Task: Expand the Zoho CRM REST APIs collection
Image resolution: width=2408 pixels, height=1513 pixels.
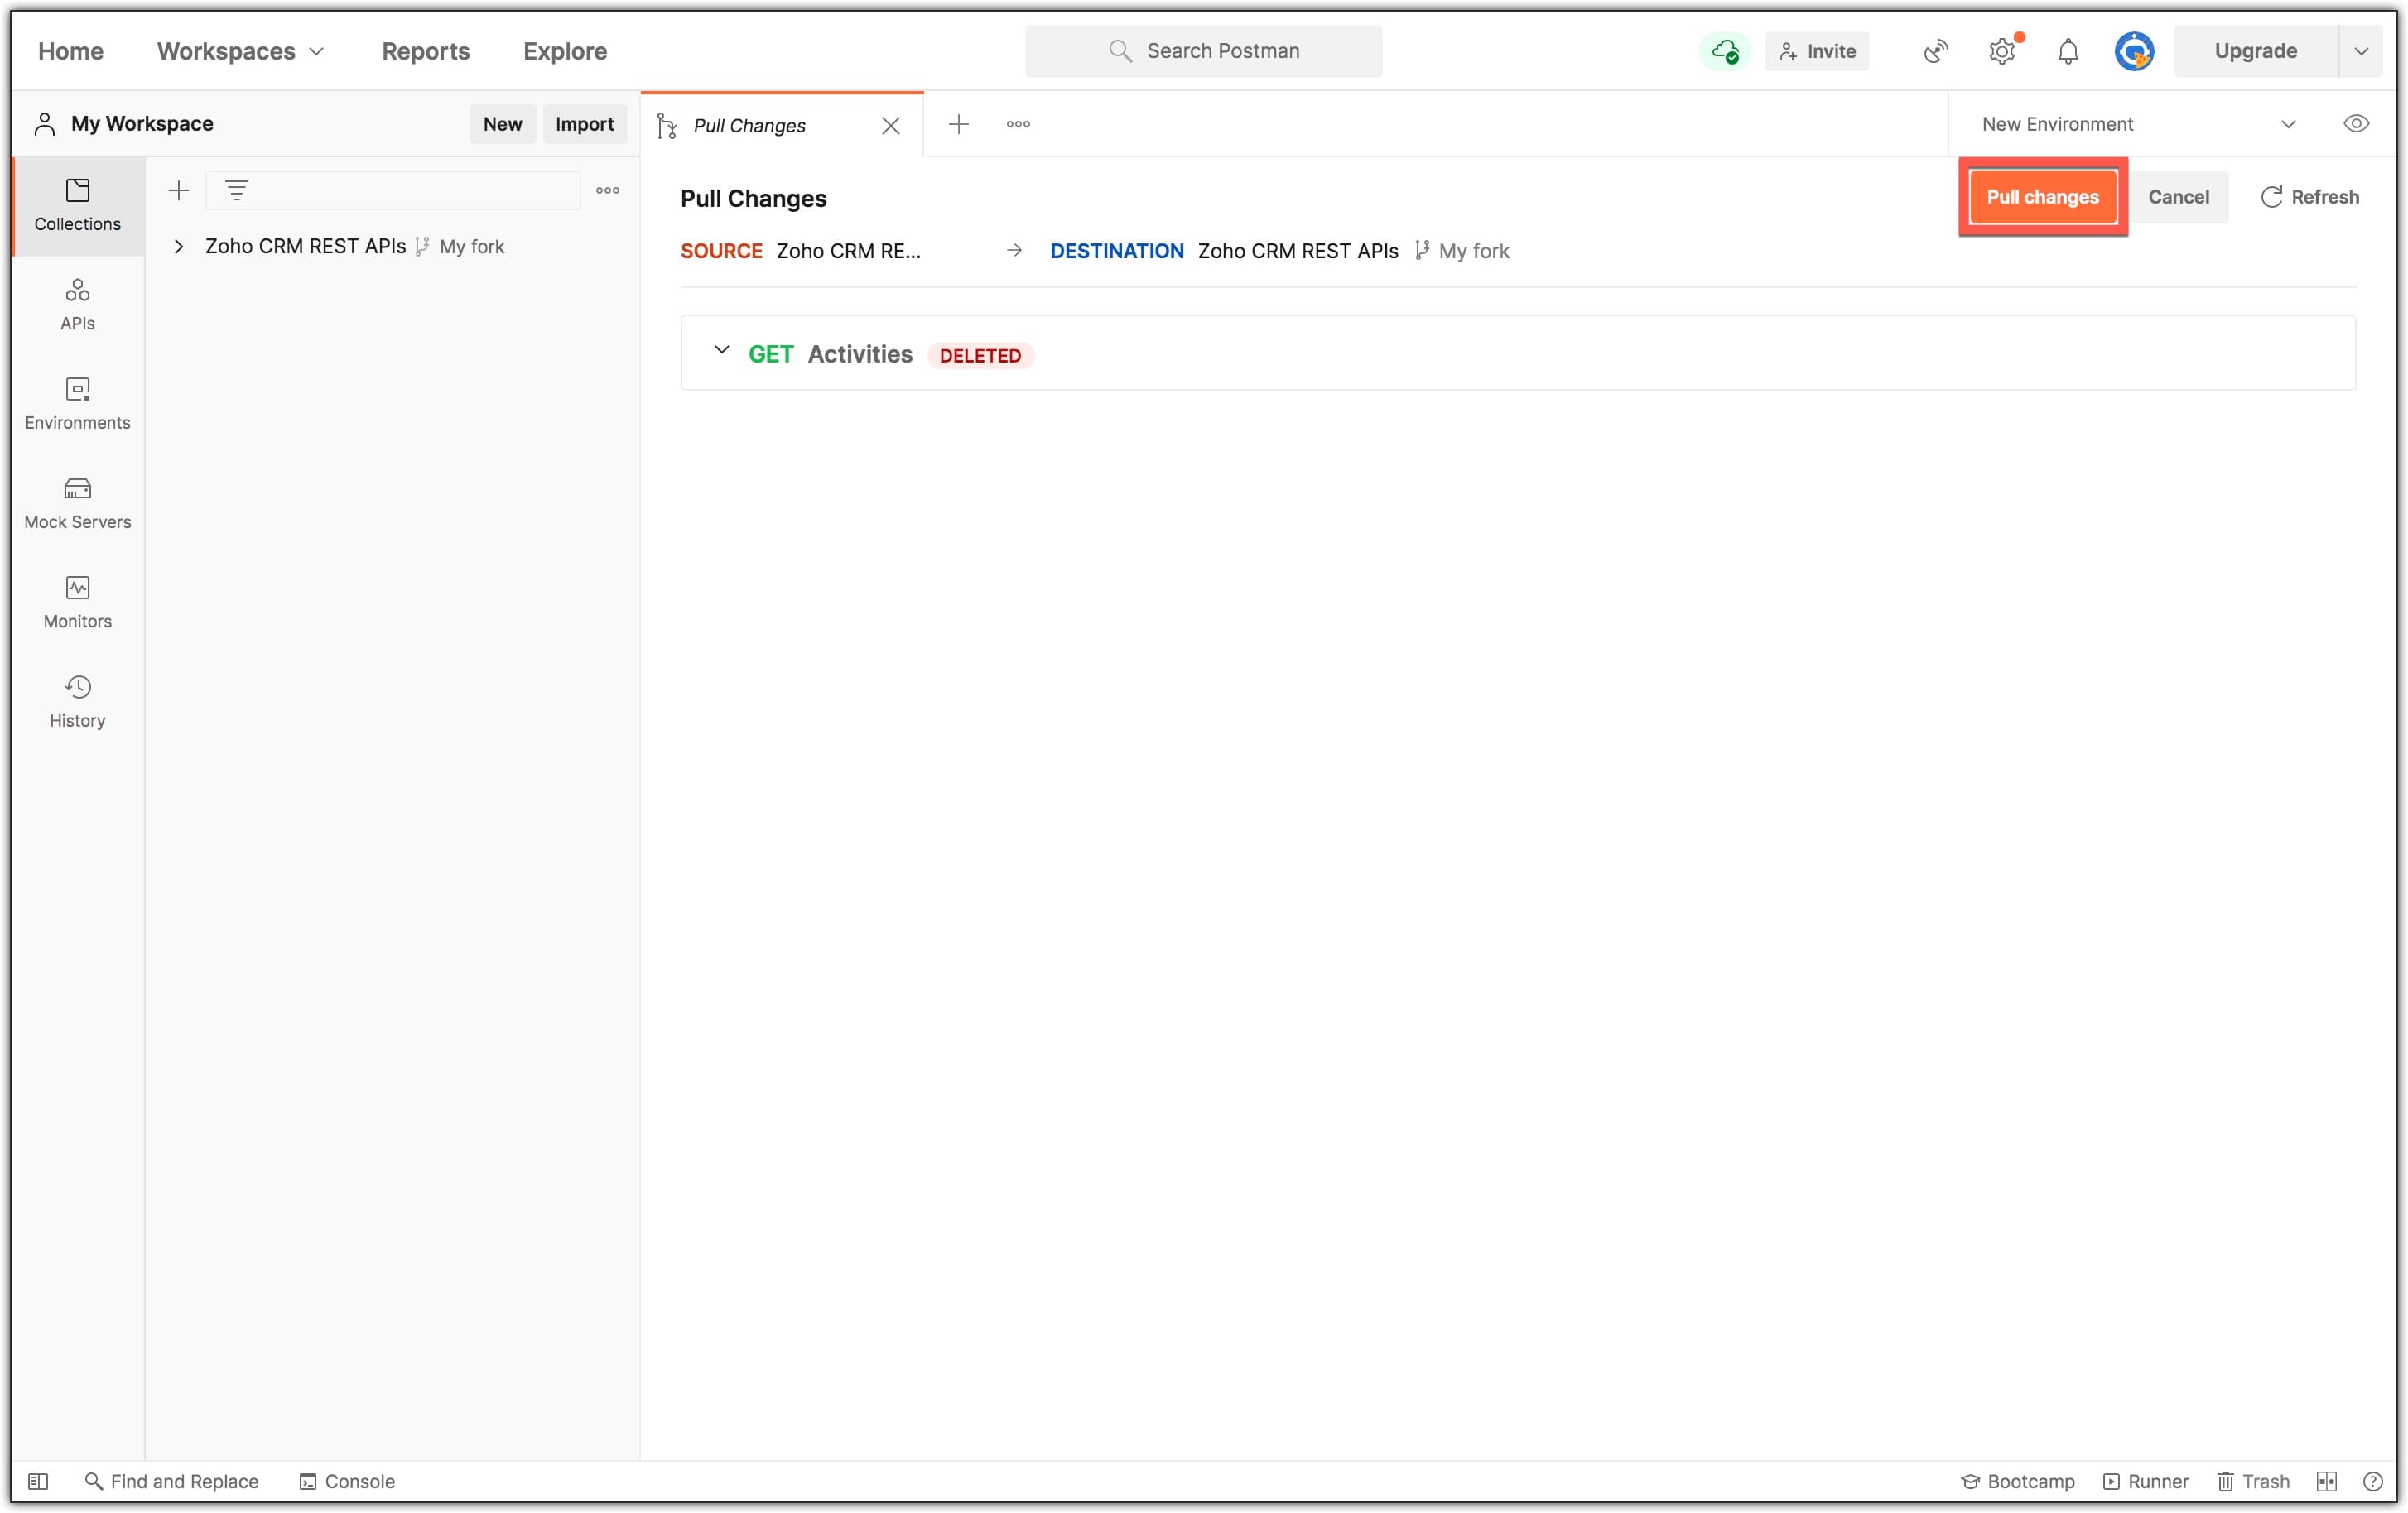Action: [178, 247]
